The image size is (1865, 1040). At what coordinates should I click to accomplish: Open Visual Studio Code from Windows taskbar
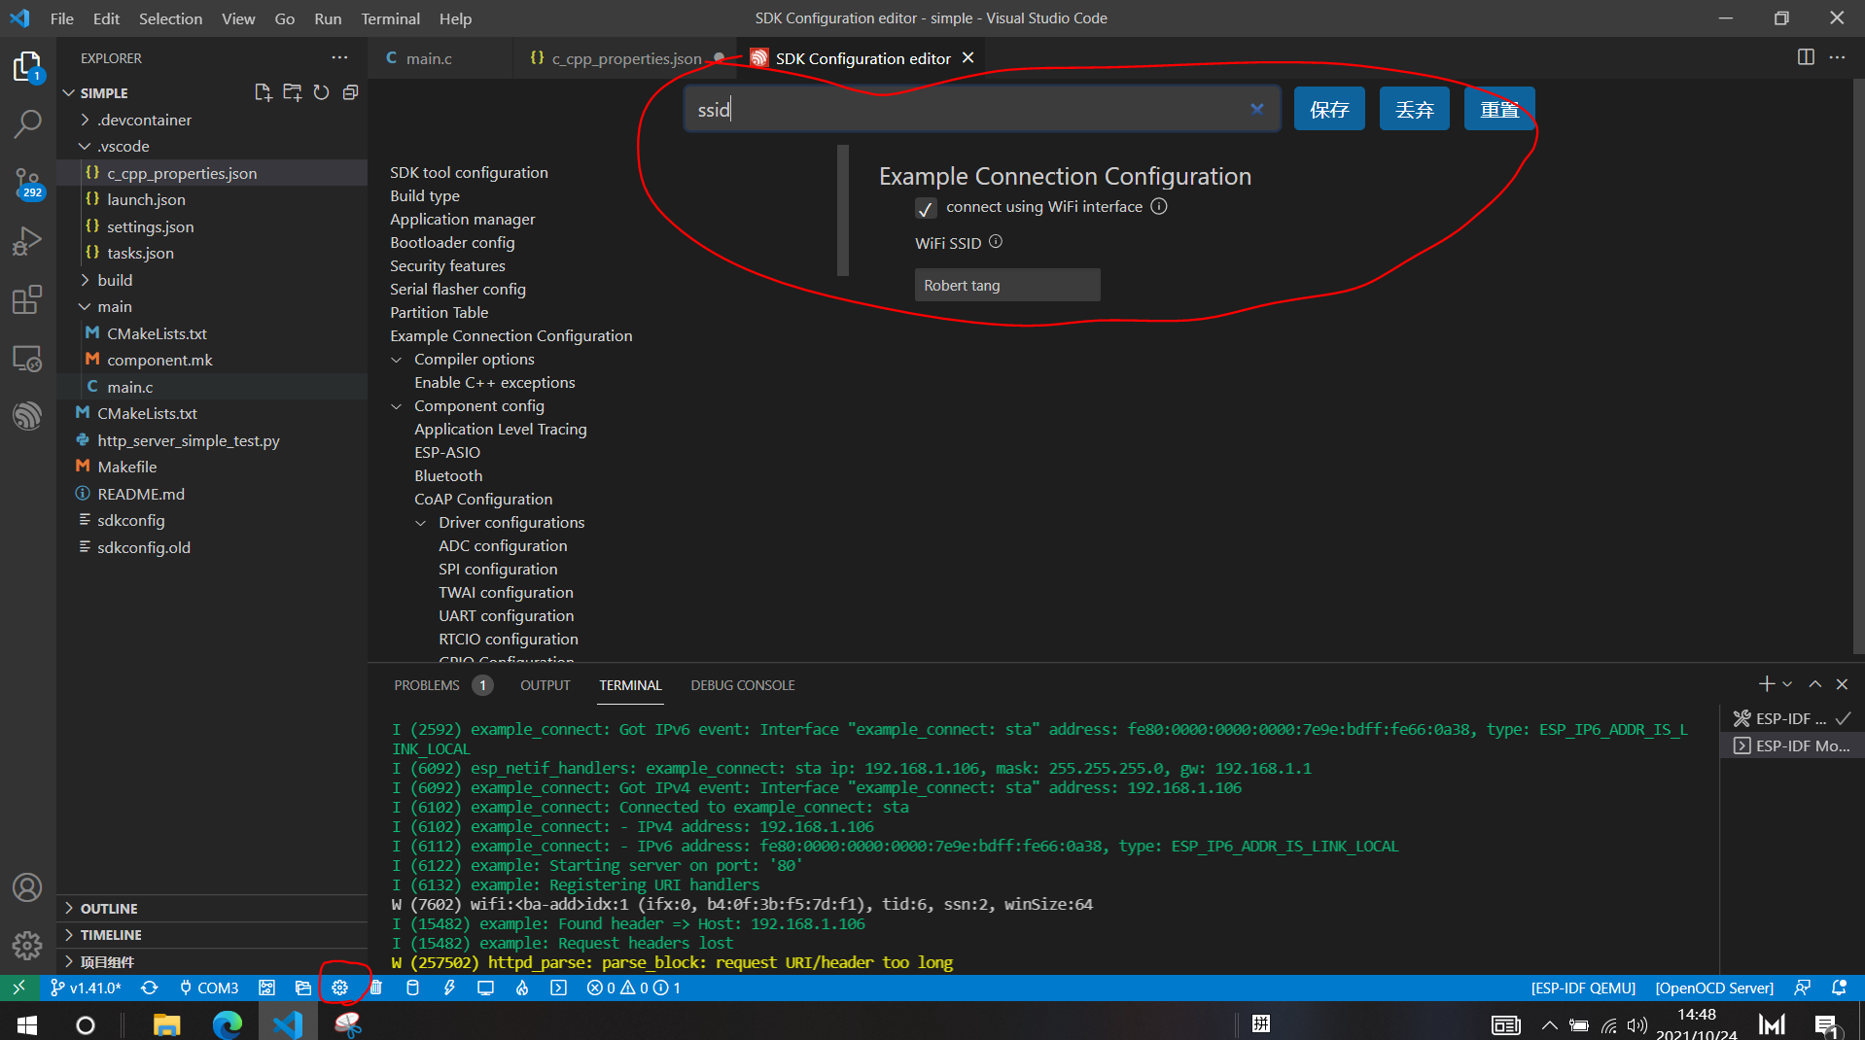point(288,1023)
